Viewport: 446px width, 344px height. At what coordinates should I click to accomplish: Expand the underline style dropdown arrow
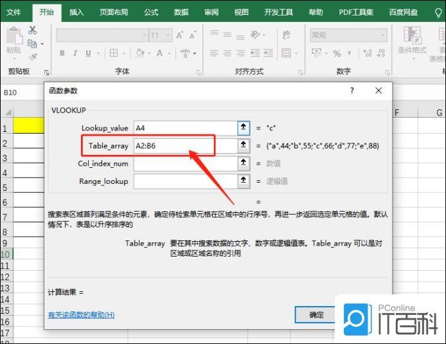click(98, 53)
